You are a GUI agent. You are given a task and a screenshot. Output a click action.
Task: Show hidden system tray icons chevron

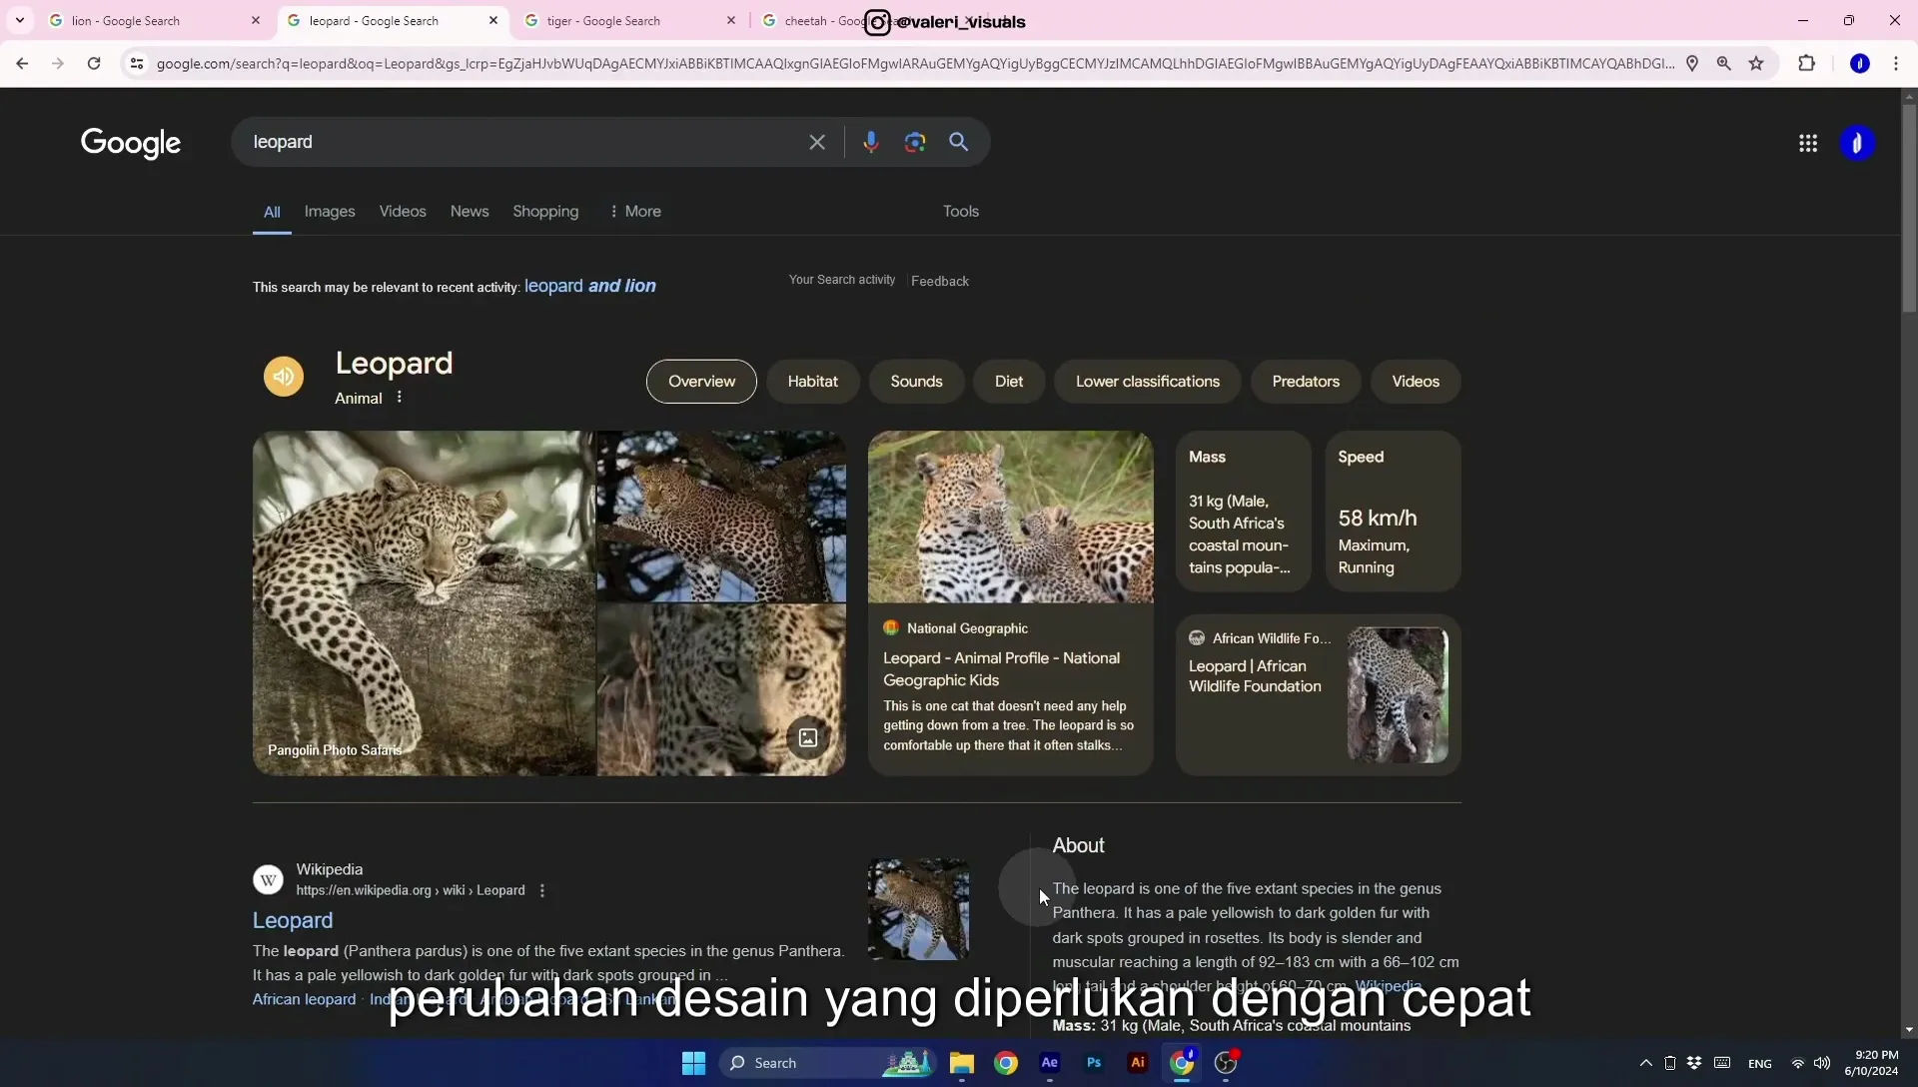click(x=1646, y=1063)
